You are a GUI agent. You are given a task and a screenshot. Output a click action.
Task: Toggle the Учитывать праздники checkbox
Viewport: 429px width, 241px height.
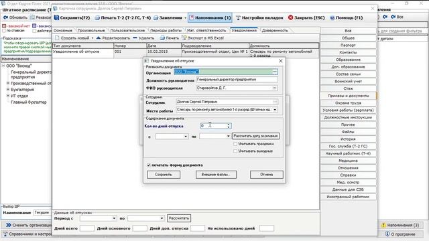[x=235, y=144]
